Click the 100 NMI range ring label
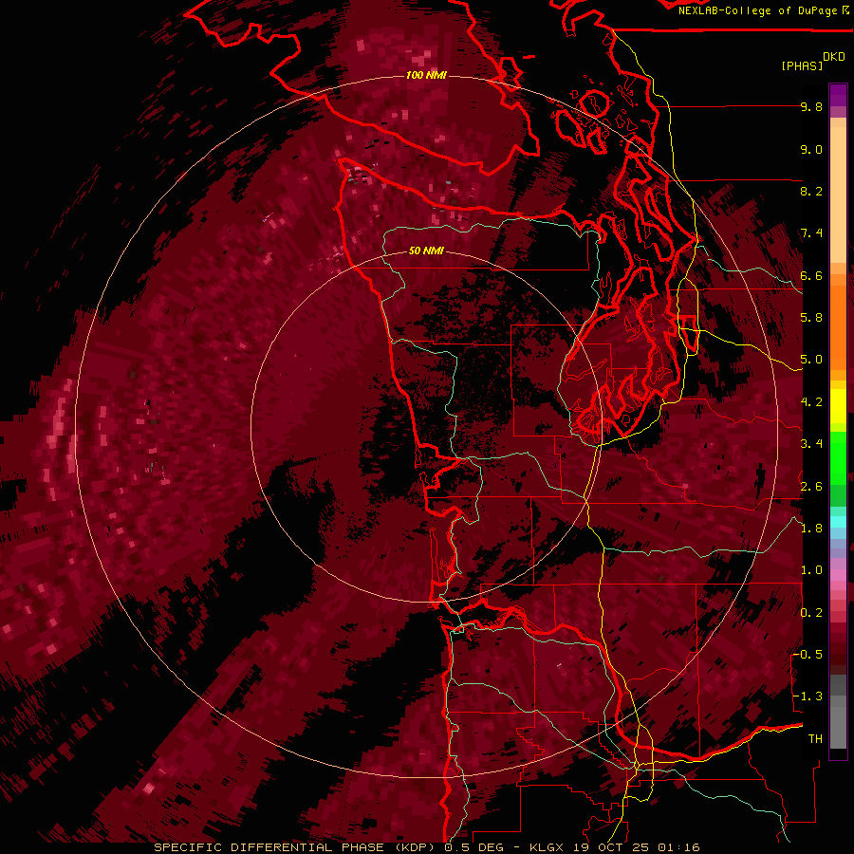 (426, 75)
